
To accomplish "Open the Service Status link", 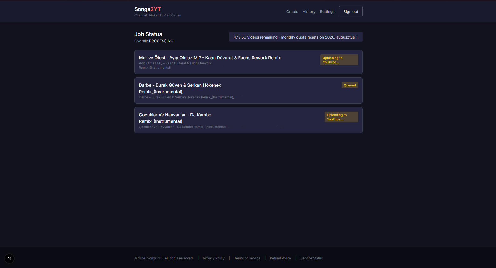I will point(312,258).
